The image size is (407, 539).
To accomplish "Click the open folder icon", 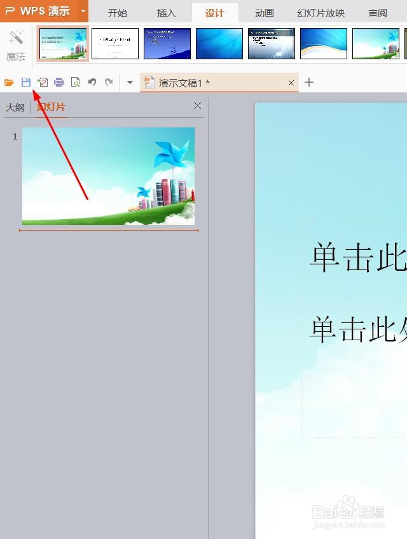I will click(x=9, y=82).
